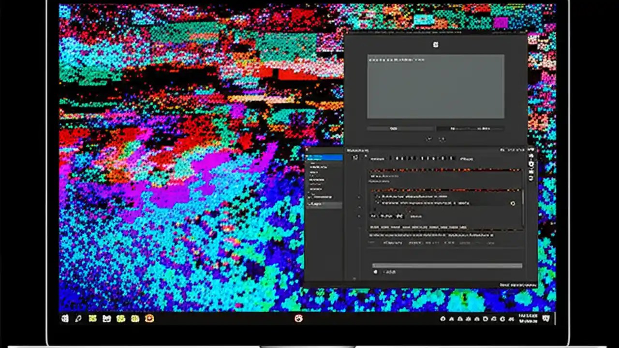
Task: Expand the collapsed item in the left sidebar tree
Action: pos(309,197)
